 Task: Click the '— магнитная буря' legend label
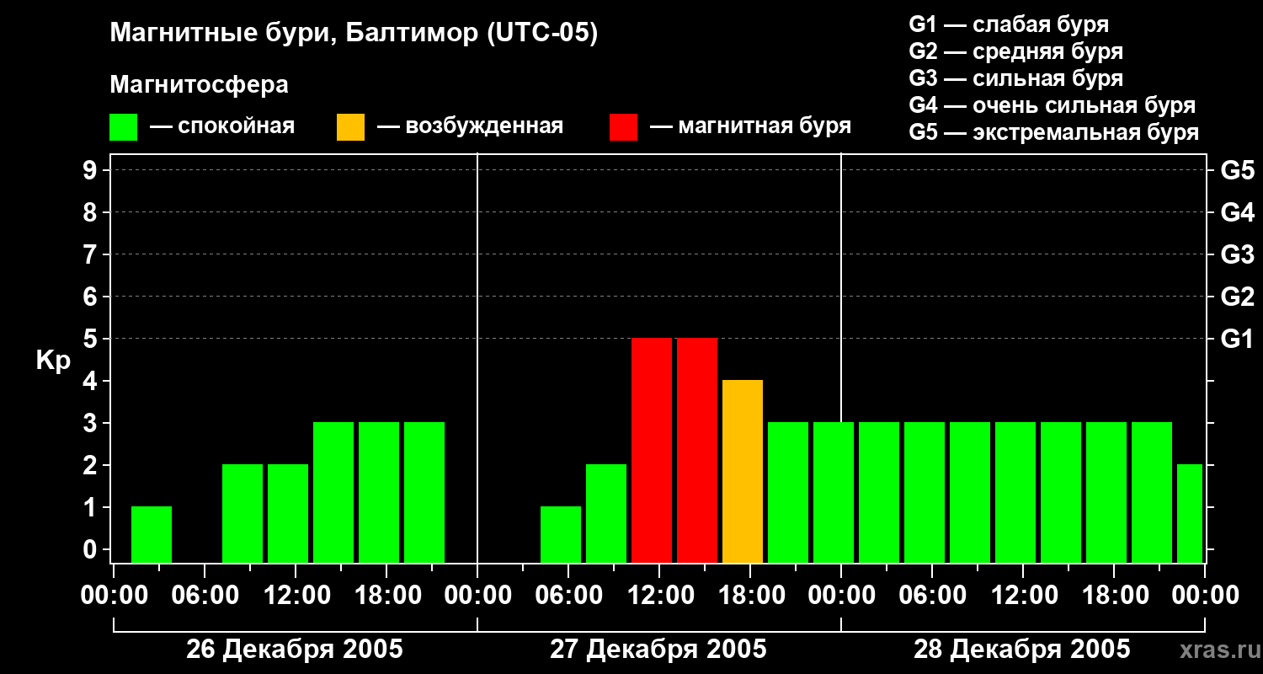click(x=750, y=126)
